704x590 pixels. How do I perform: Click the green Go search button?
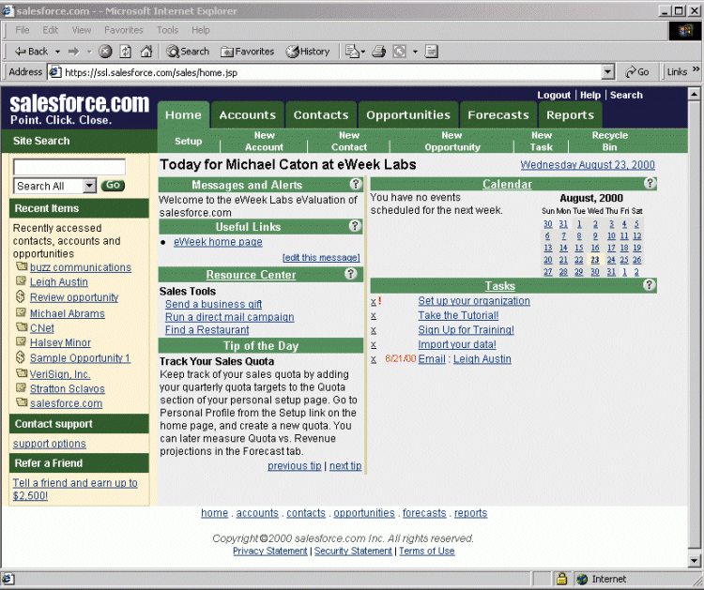coord(113,185)
